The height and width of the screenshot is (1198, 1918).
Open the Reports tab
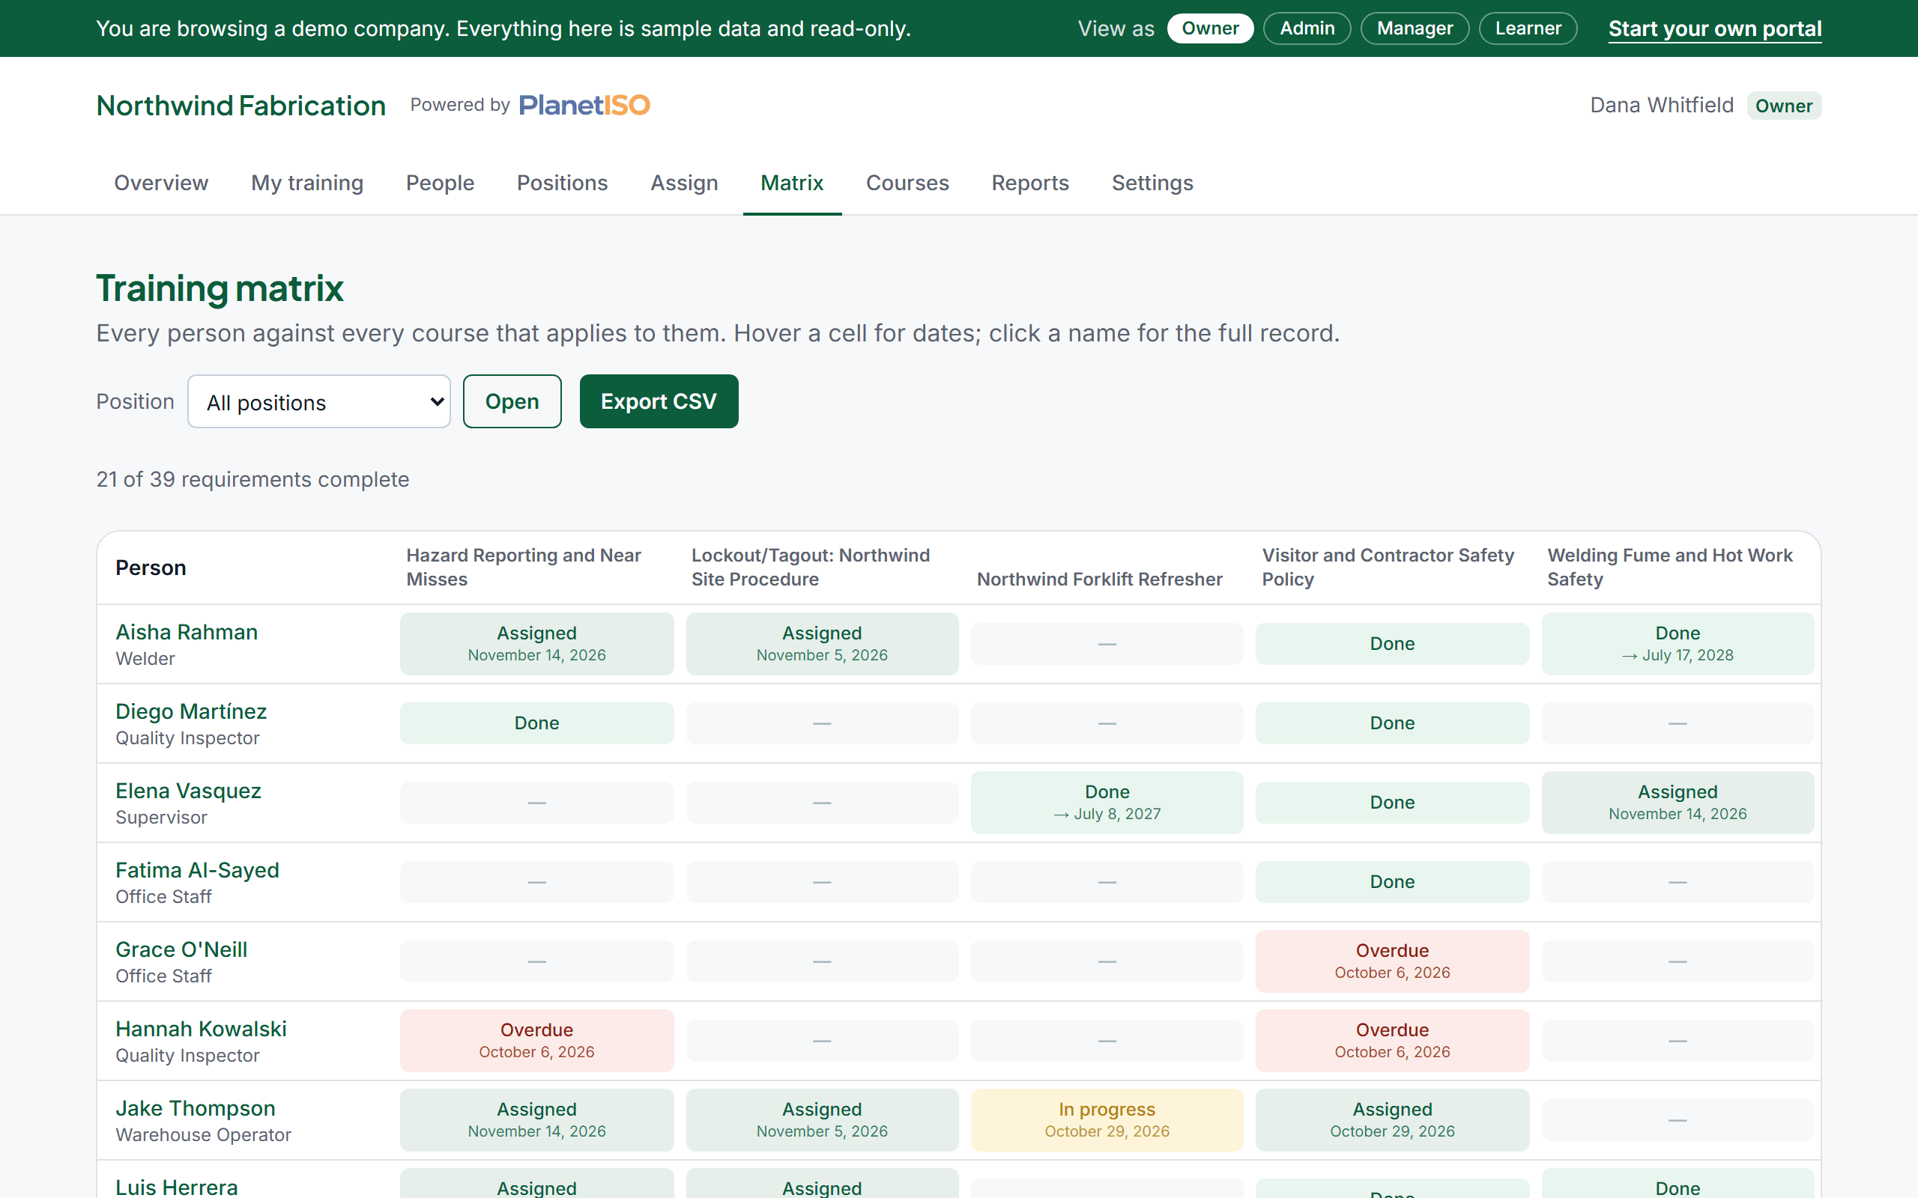point(1029,183)
